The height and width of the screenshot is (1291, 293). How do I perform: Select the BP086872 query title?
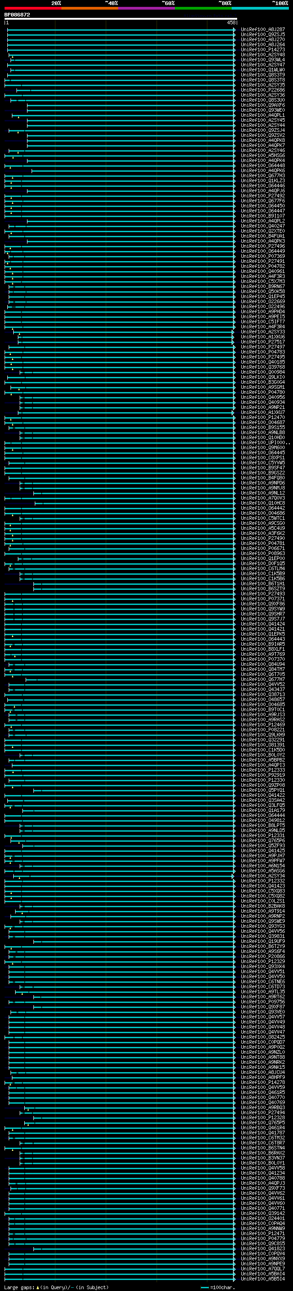pyautogui.click(x=17, y=15)
